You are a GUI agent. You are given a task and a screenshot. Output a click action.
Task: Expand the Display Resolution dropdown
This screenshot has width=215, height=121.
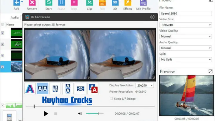pos(144,85)
